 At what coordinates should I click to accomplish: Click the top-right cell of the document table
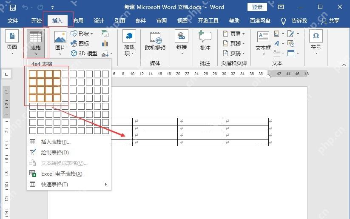[x=246, y=122]
